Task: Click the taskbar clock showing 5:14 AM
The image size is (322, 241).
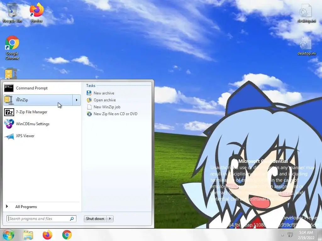Action: click(x=306, y=235)
